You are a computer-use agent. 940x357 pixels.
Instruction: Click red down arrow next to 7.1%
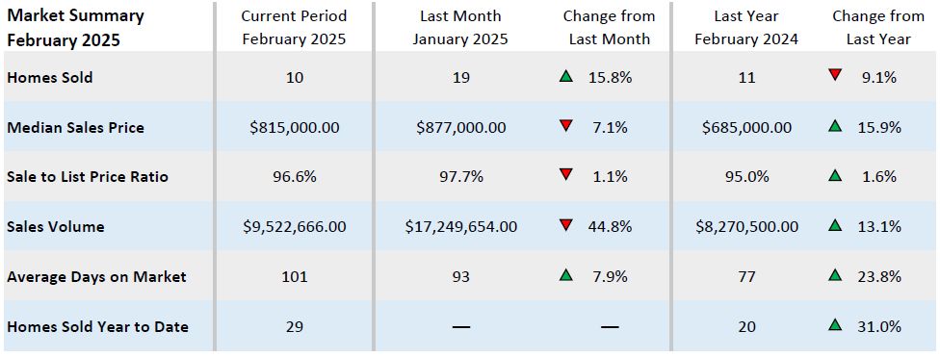(x=565, y=126)
